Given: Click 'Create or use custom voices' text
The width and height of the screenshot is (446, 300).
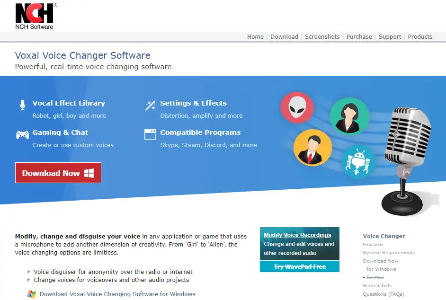Looking at the screenshot, I should coord(73,145).
